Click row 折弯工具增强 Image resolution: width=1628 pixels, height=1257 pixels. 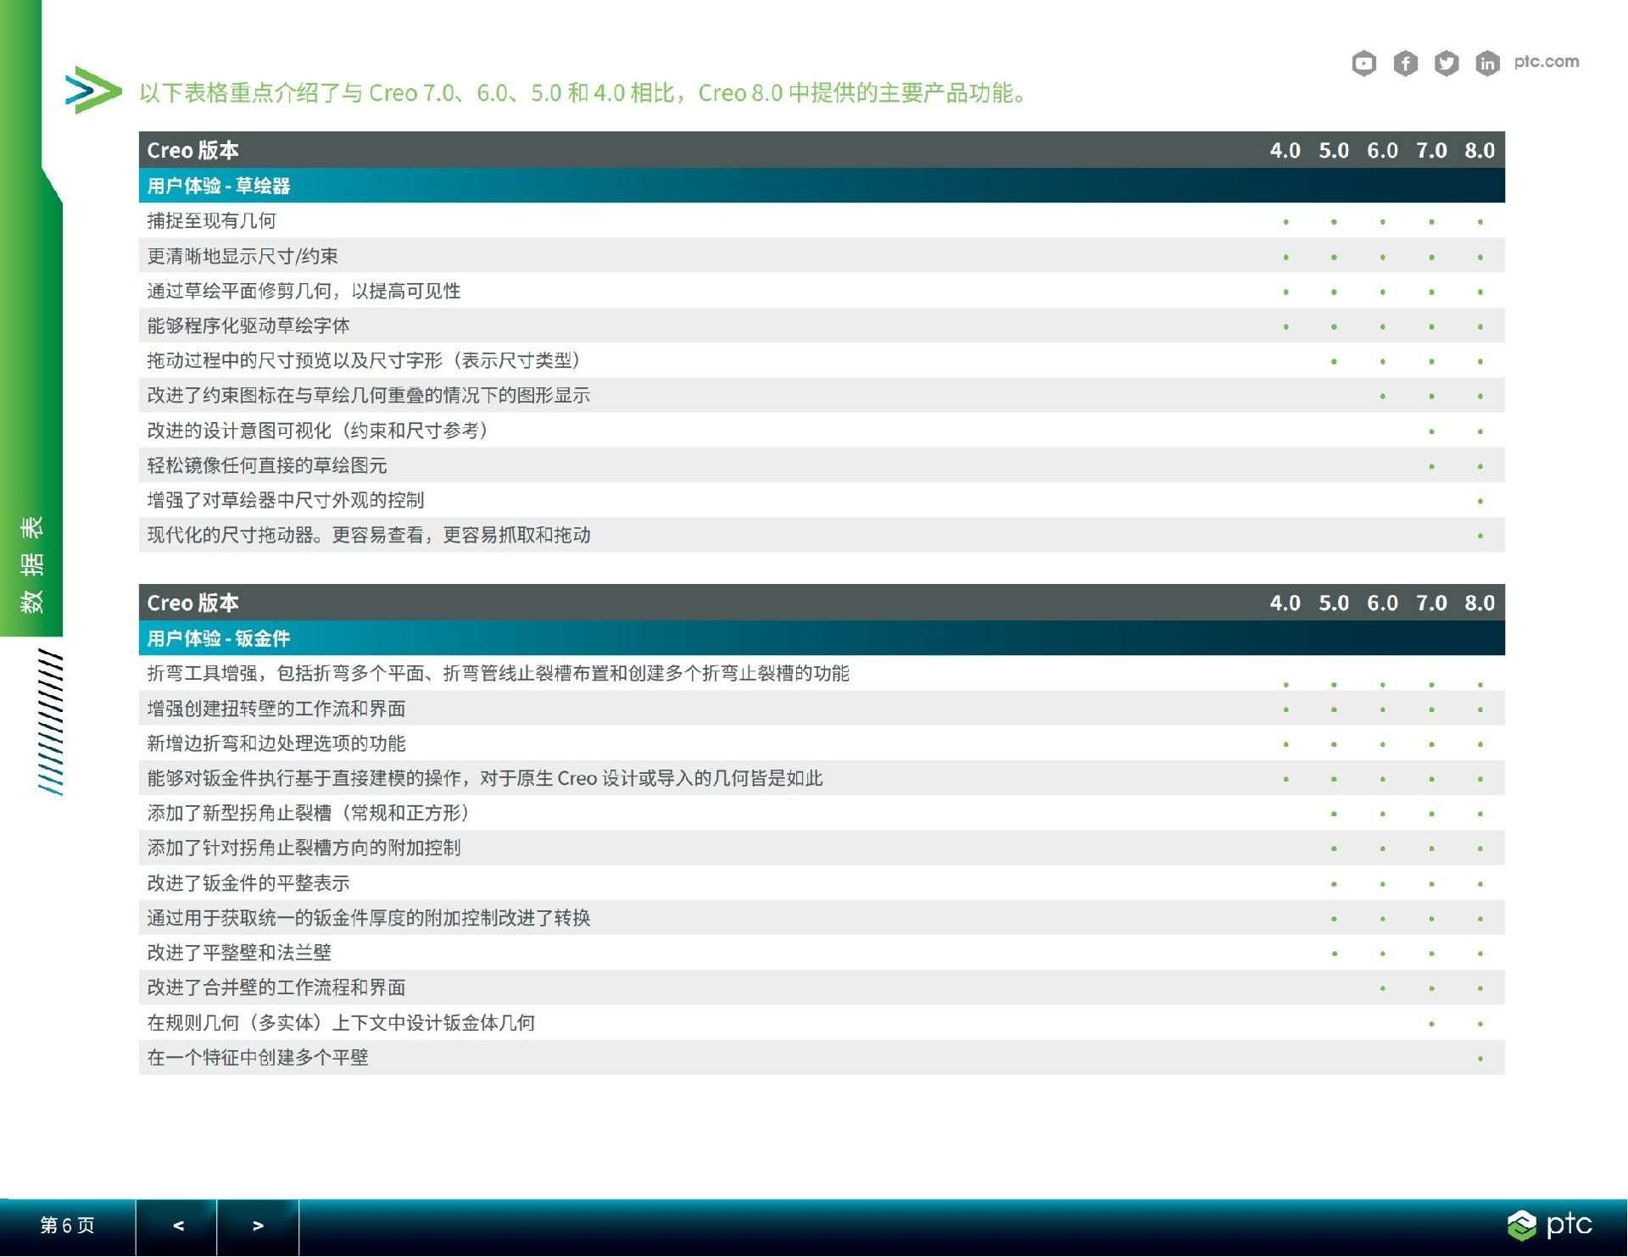(x=822, y=673)
